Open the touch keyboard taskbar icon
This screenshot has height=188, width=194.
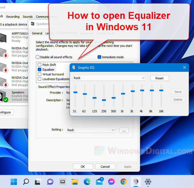click(x=62, y=182)
